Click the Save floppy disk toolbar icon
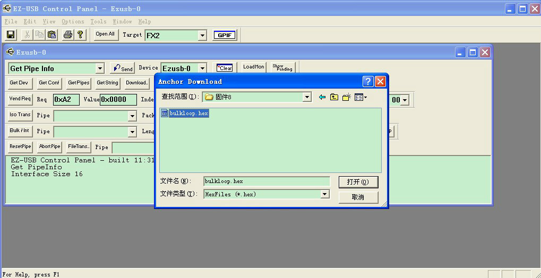The image size is (541, 278). (11, 34)
